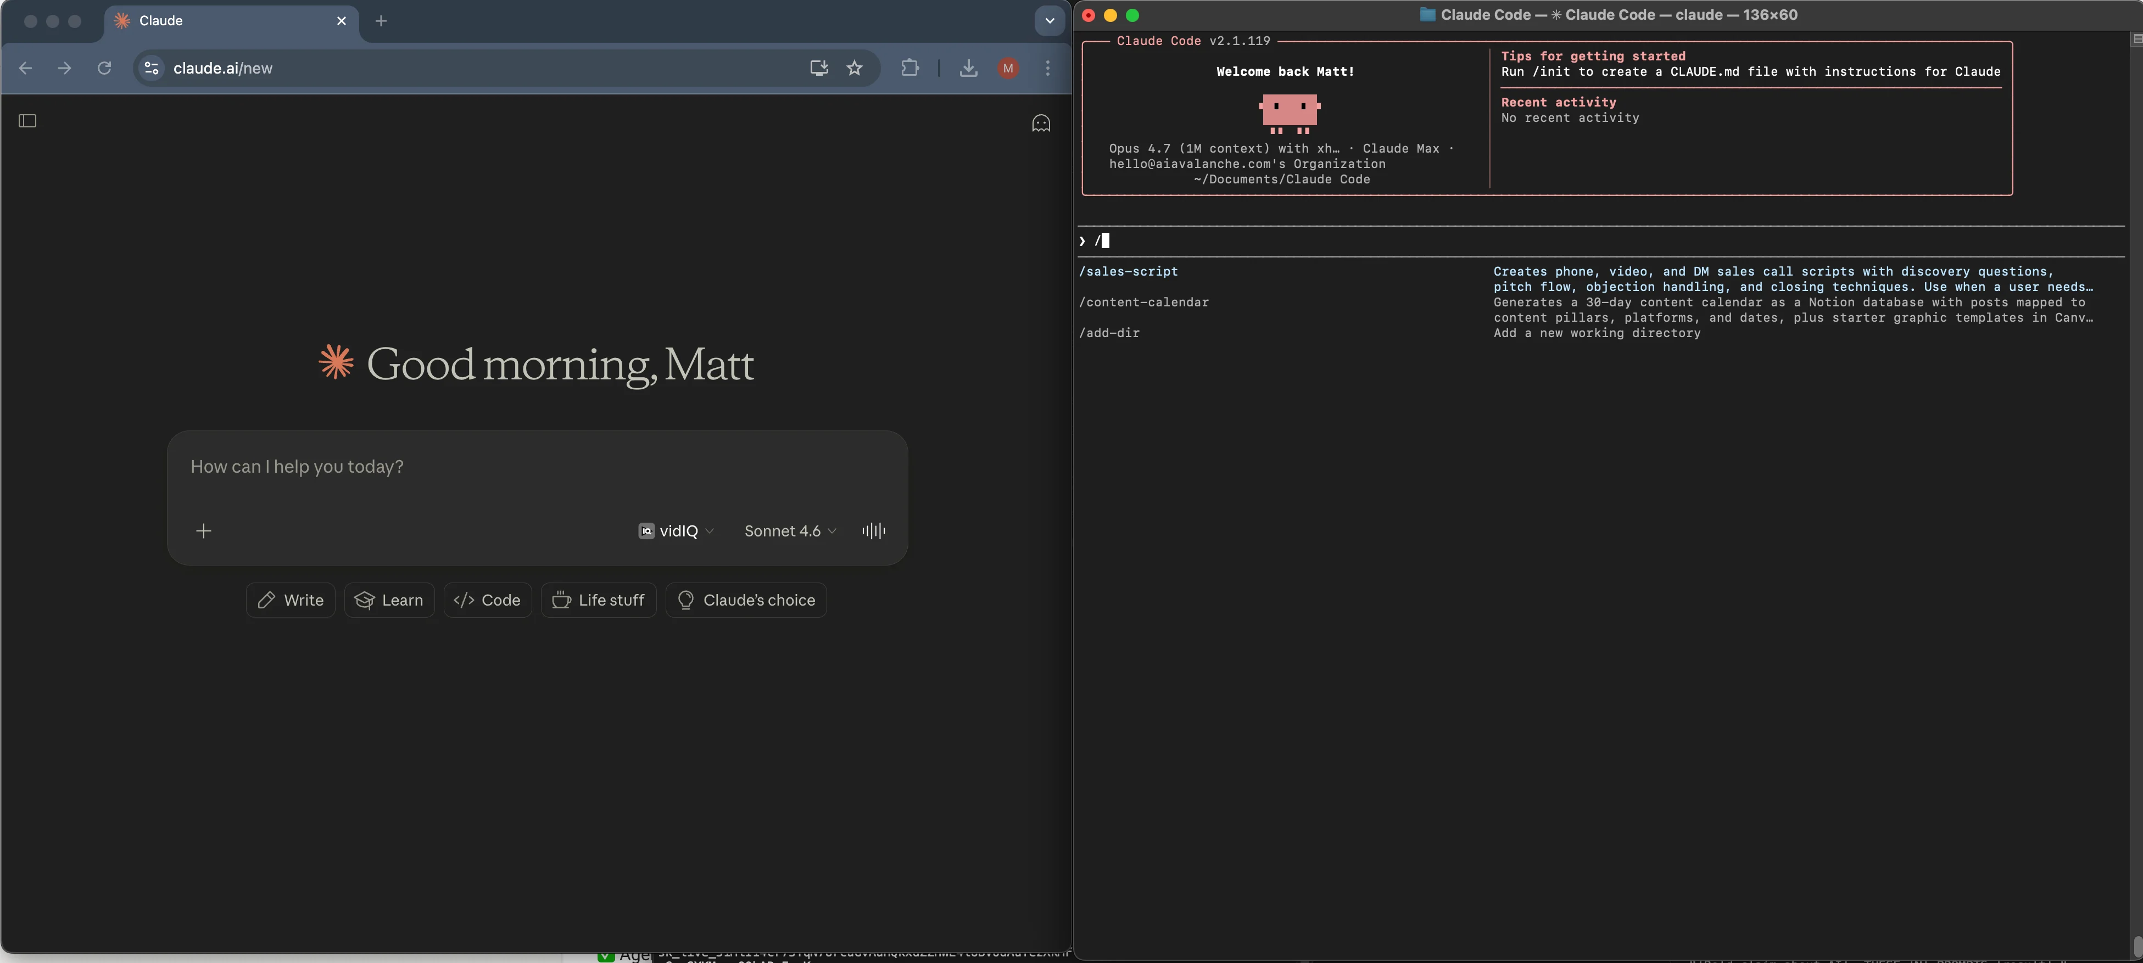Open the Sonnet 4.6 model selector
The width and height of the screenshot is (2143, 963).
point(790,530)
